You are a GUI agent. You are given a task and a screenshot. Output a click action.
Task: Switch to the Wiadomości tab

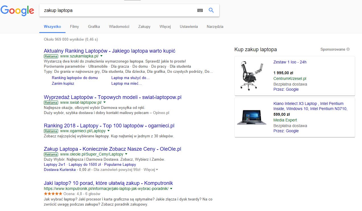click(119, 26)
